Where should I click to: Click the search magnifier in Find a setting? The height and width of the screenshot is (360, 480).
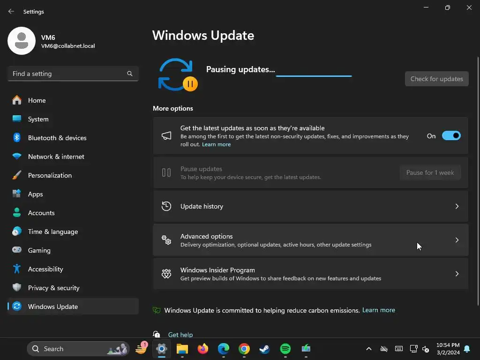click(x=130, y=74)
